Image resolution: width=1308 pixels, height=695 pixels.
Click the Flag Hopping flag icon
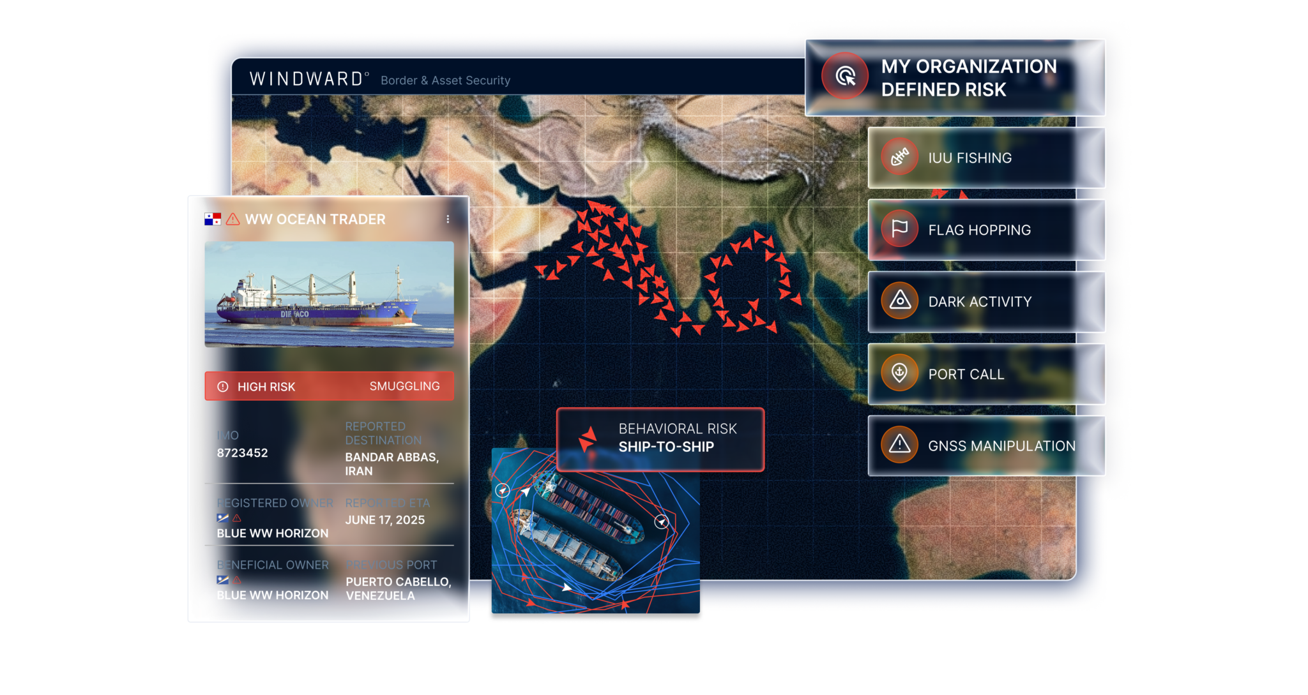(x=899, y=229)
